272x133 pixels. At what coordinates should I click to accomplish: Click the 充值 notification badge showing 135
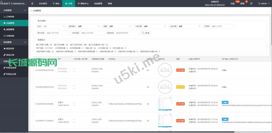[237, 2]
